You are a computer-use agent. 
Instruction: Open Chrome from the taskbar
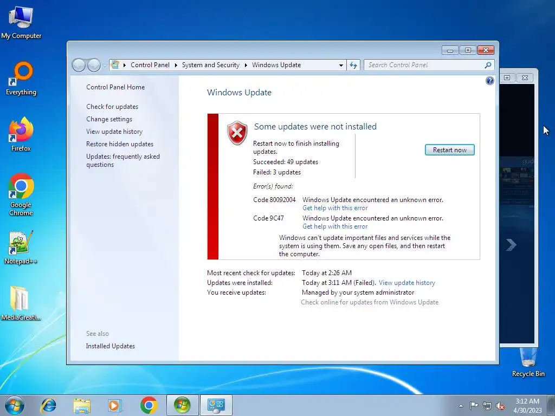click(x=149, y=405)
